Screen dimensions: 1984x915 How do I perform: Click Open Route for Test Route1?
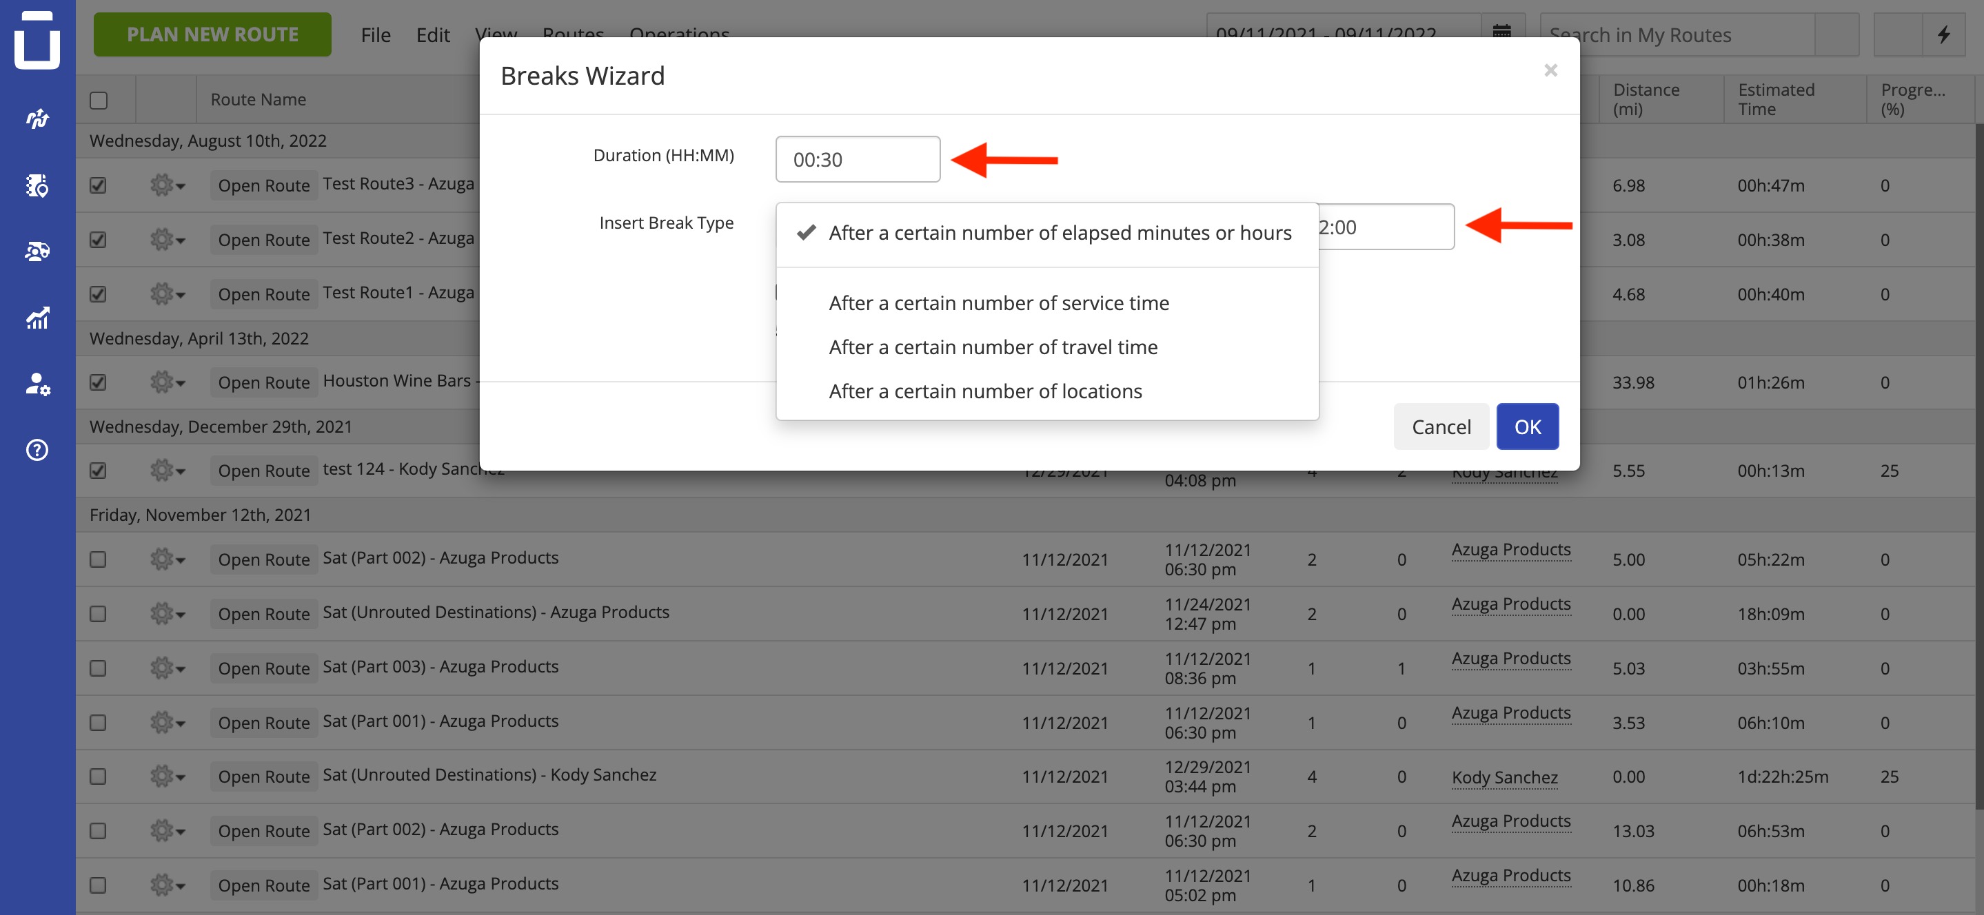[x=264, y=294]
